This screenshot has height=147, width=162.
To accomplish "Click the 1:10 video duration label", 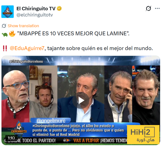I will tap(11, 138).
